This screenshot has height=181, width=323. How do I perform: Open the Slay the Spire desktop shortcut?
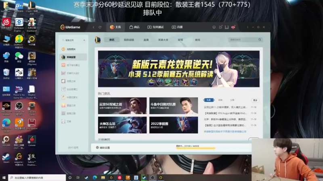[x=32, y=109]
